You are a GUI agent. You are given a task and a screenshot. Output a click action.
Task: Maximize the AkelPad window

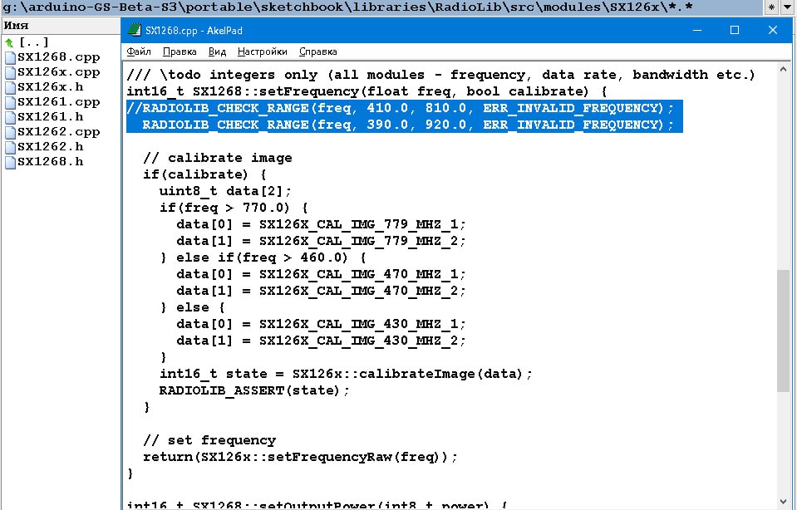pyautogui.click(x=734, y=31)
